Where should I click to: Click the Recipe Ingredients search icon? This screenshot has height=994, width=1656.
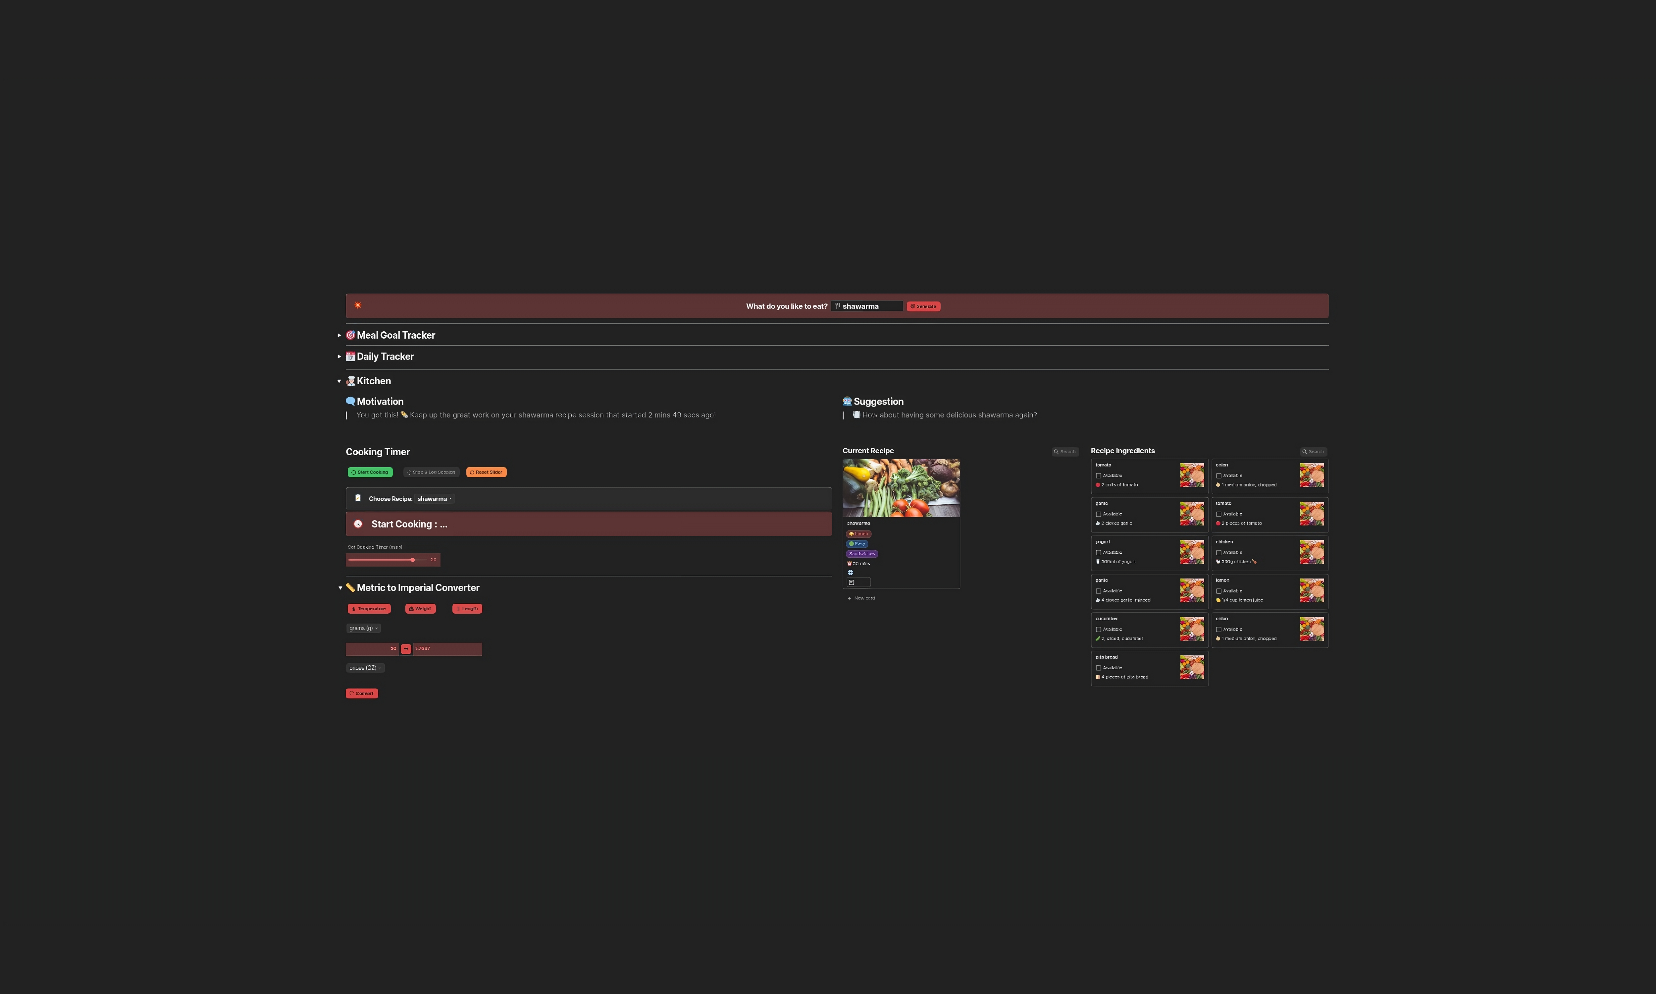tap(1304, 452)
